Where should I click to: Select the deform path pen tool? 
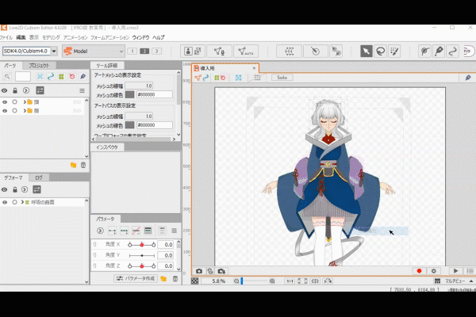click(x=439, y=52)
